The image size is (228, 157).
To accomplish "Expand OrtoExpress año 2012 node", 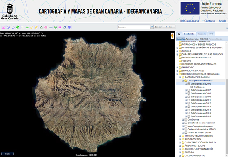I will (x=186, y=104).
